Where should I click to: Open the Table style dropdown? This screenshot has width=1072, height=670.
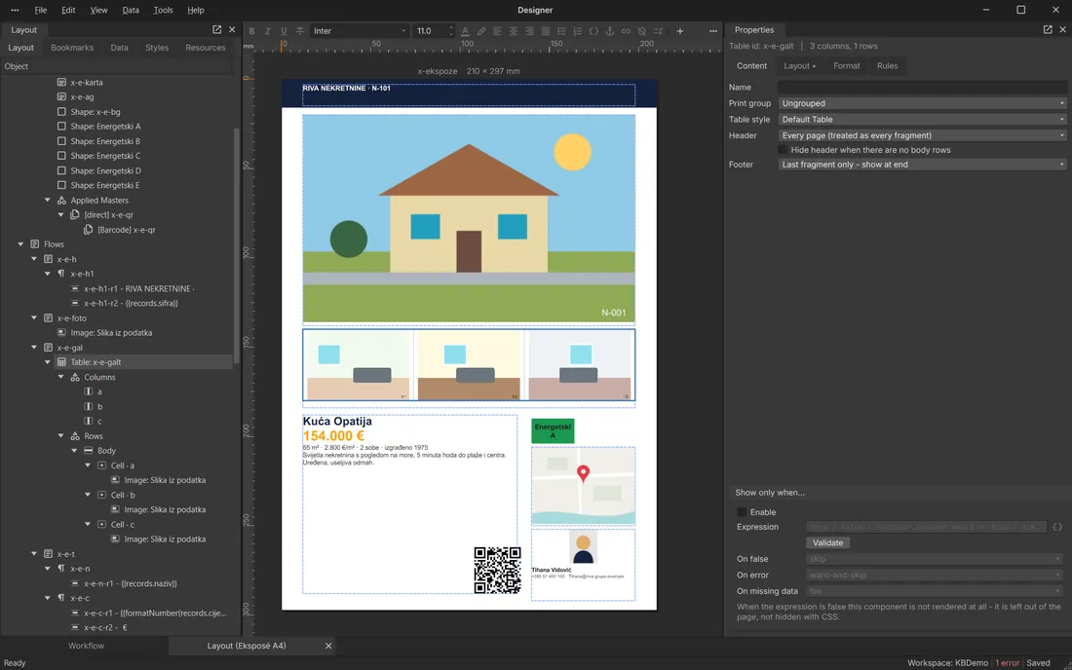[922, 119]
